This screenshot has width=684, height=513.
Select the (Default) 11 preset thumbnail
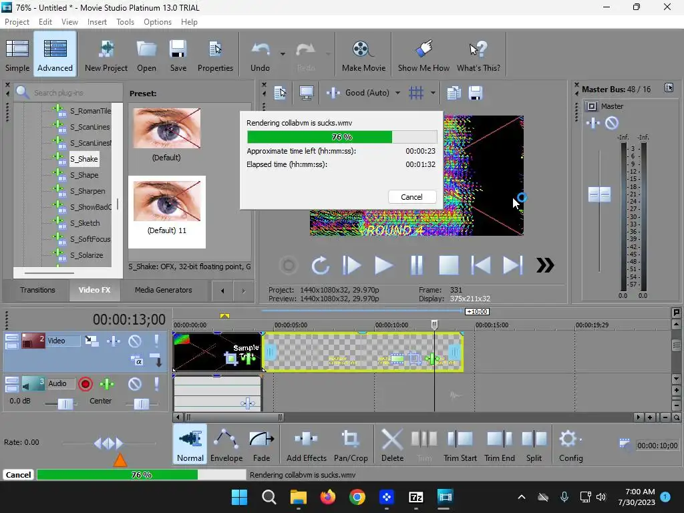[166, 212]
